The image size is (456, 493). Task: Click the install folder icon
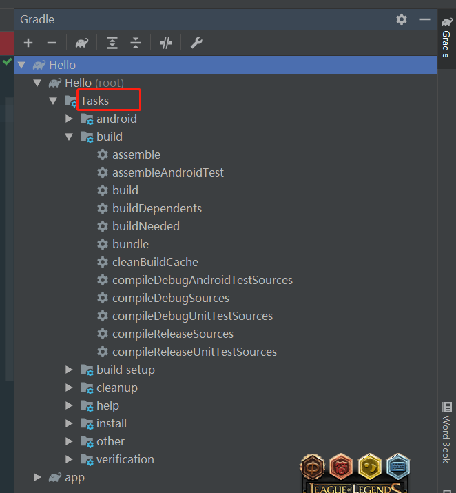pos(87,424)
